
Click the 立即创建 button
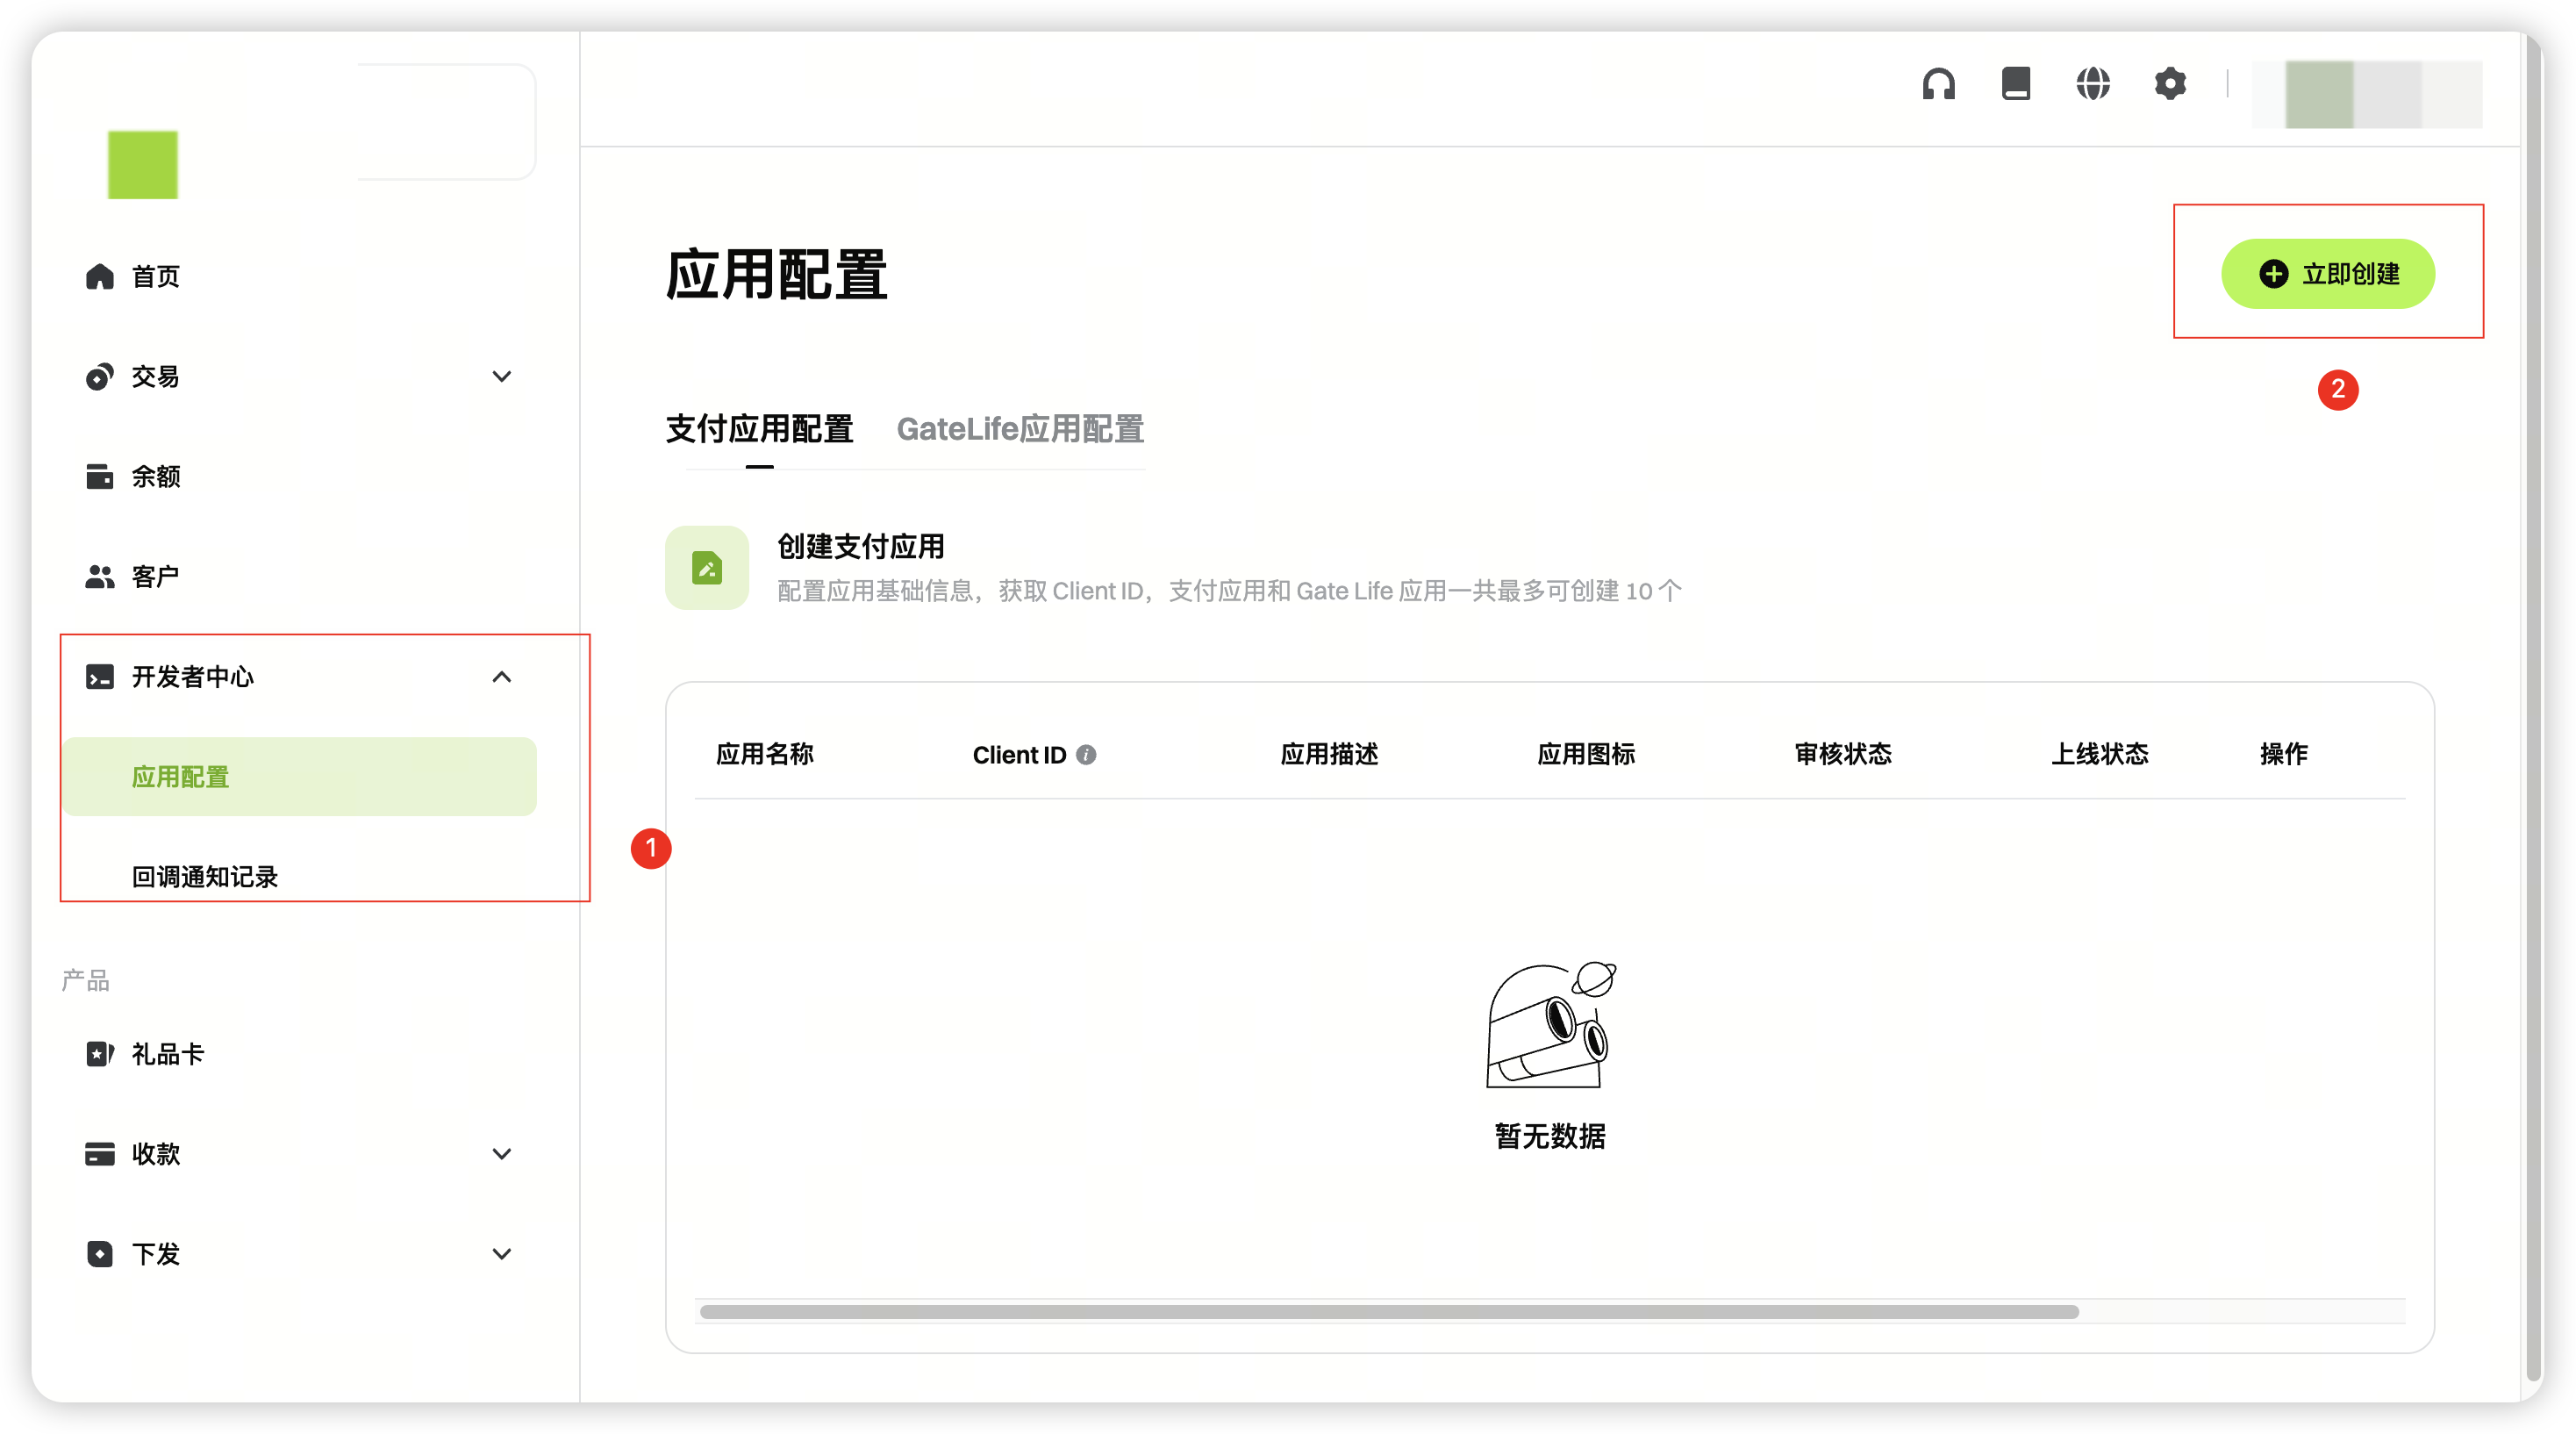click(2328, 274)
